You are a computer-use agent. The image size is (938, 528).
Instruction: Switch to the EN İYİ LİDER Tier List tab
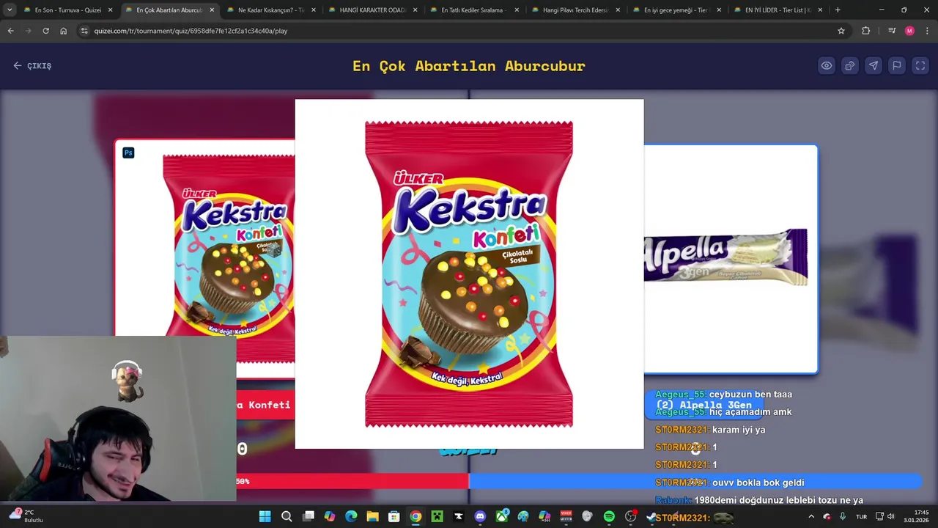click(x=778, y=10)
